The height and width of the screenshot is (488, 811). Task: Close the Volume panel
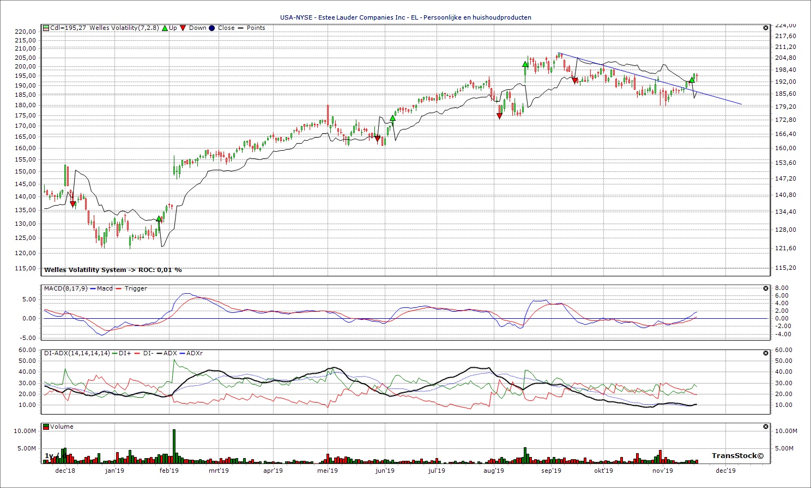tap(765, 427)
